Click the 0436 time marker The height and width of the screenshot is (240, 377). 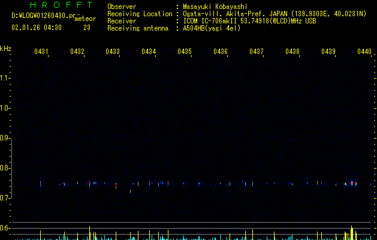[x=221, y=52]
